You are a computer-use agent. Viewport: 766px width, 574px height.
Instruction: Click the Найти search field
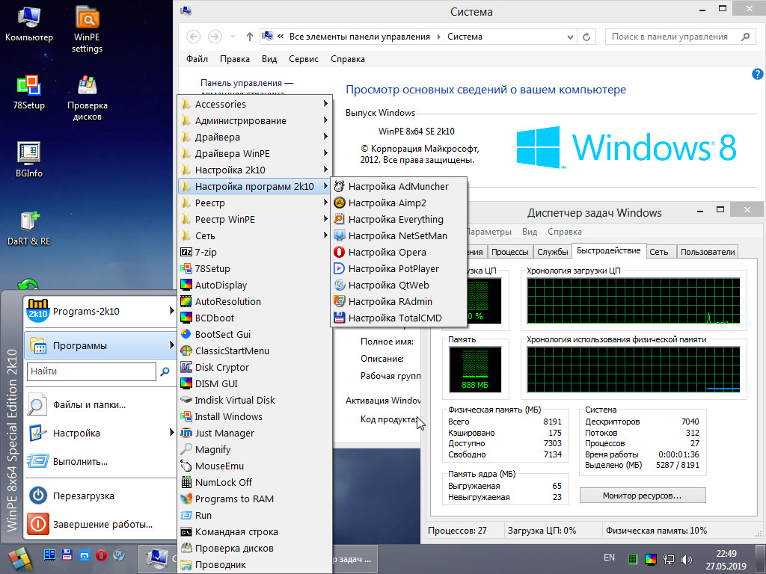pos(91,371)
